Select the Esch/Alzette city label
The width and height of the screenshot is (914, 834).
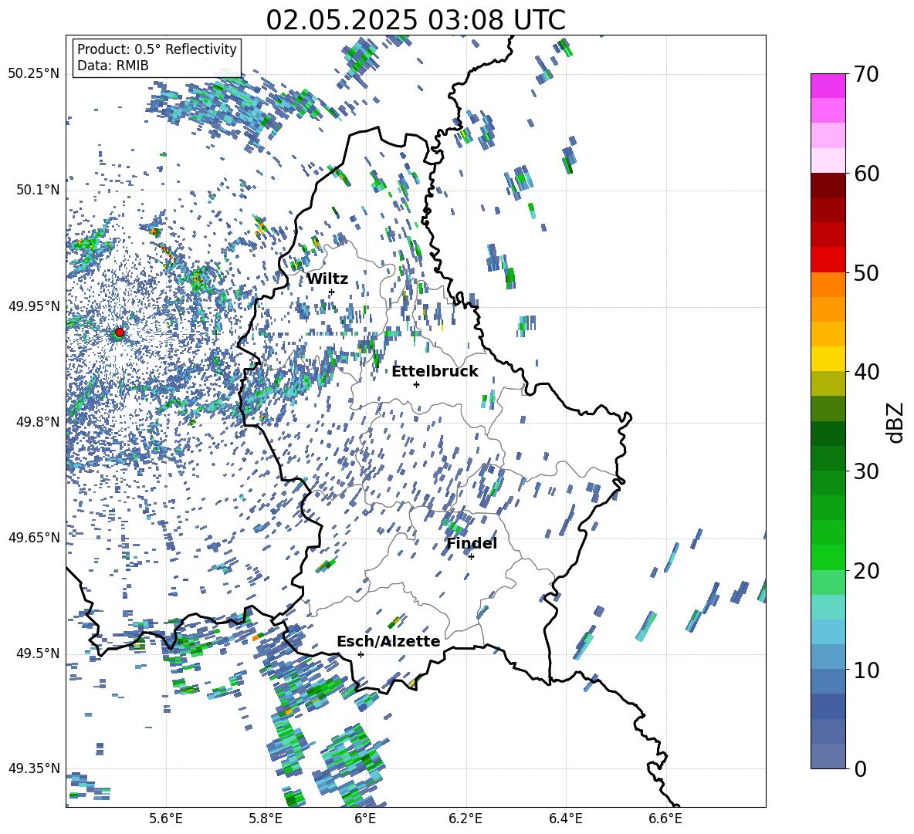(x=388, y=641)
